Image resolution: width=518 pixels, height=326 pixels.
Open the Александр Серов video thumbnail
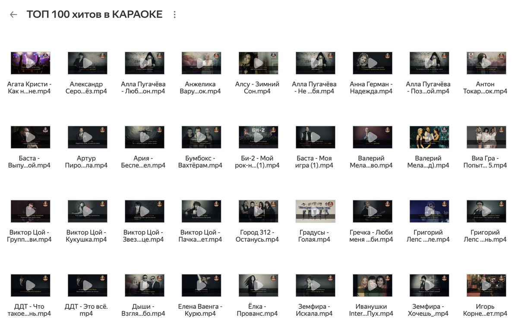(x=87, y=63)
